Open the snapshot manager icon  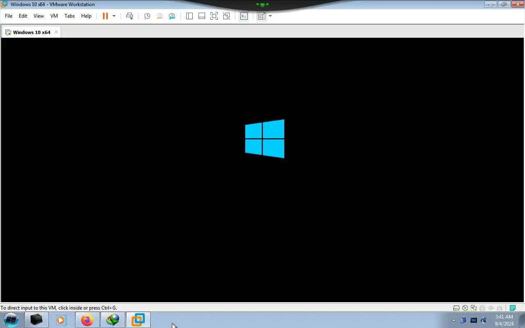tap(172, 16)
